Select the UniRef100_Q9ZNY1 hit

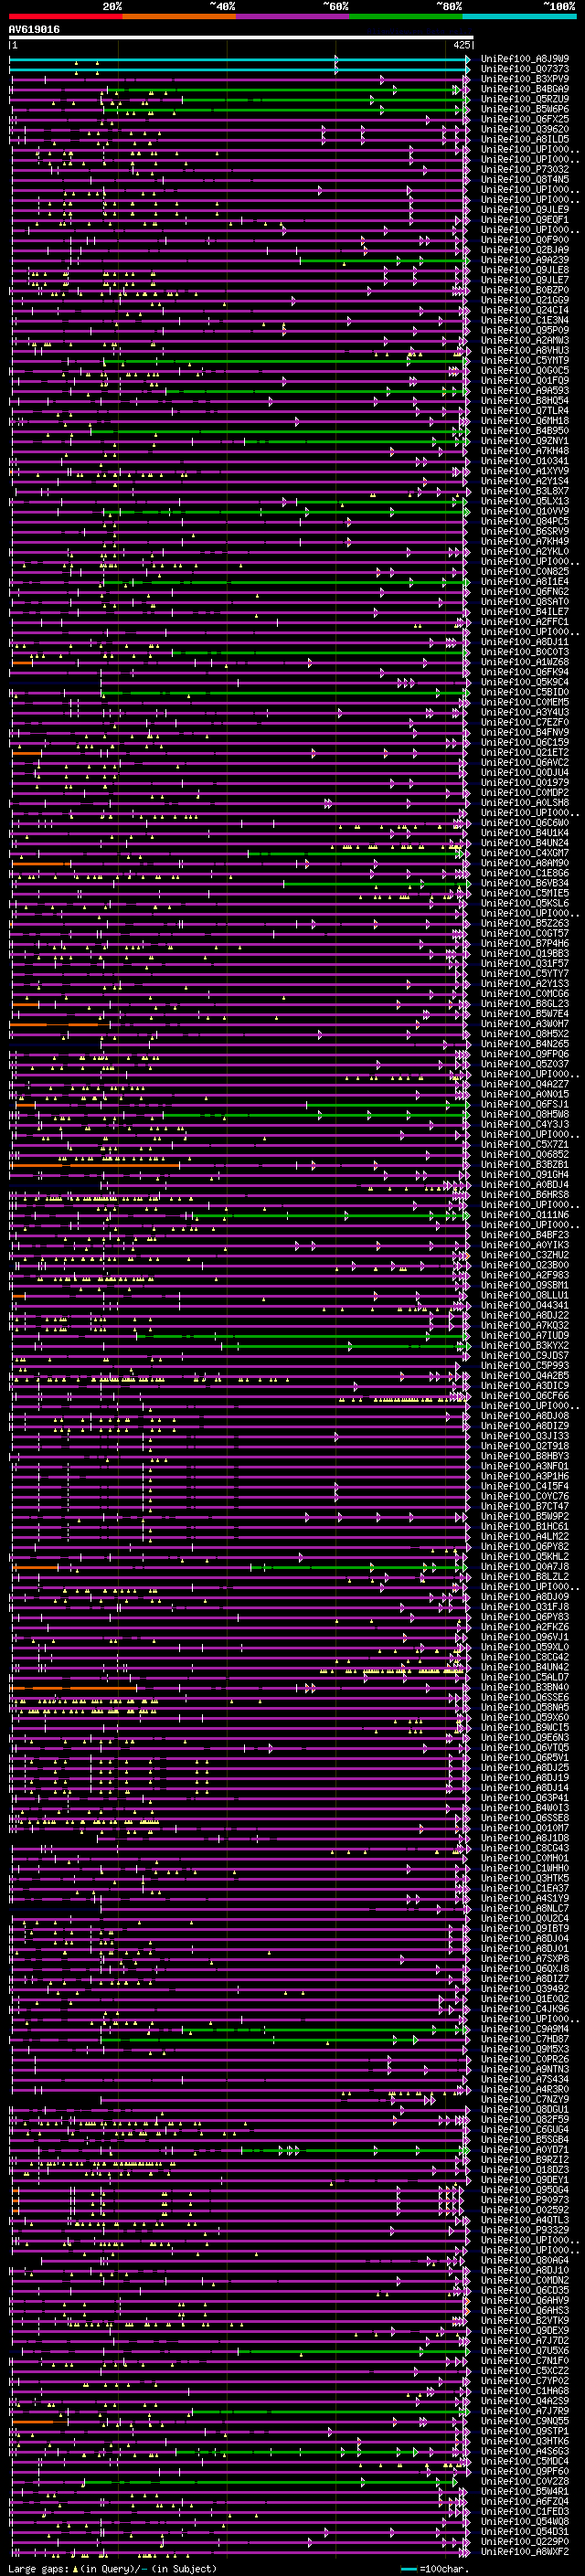tap(525, 441)
